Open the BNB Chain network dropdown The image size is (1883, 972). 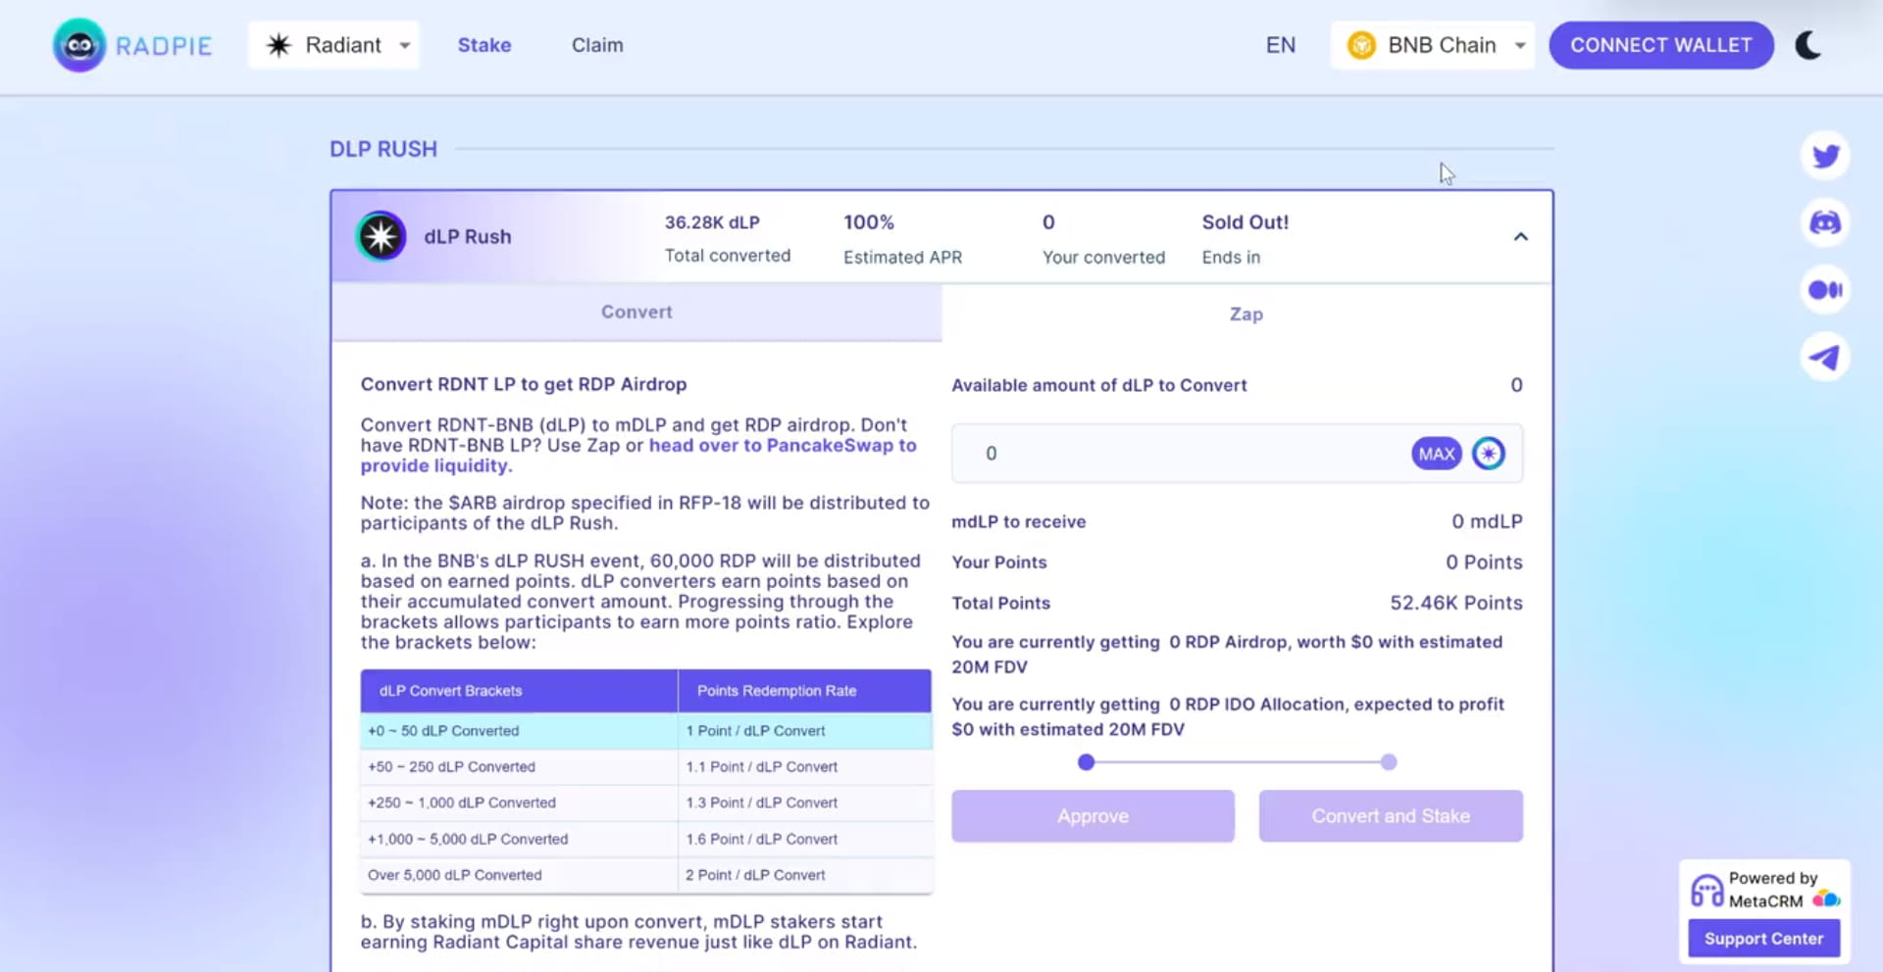tap(1433, 45)
